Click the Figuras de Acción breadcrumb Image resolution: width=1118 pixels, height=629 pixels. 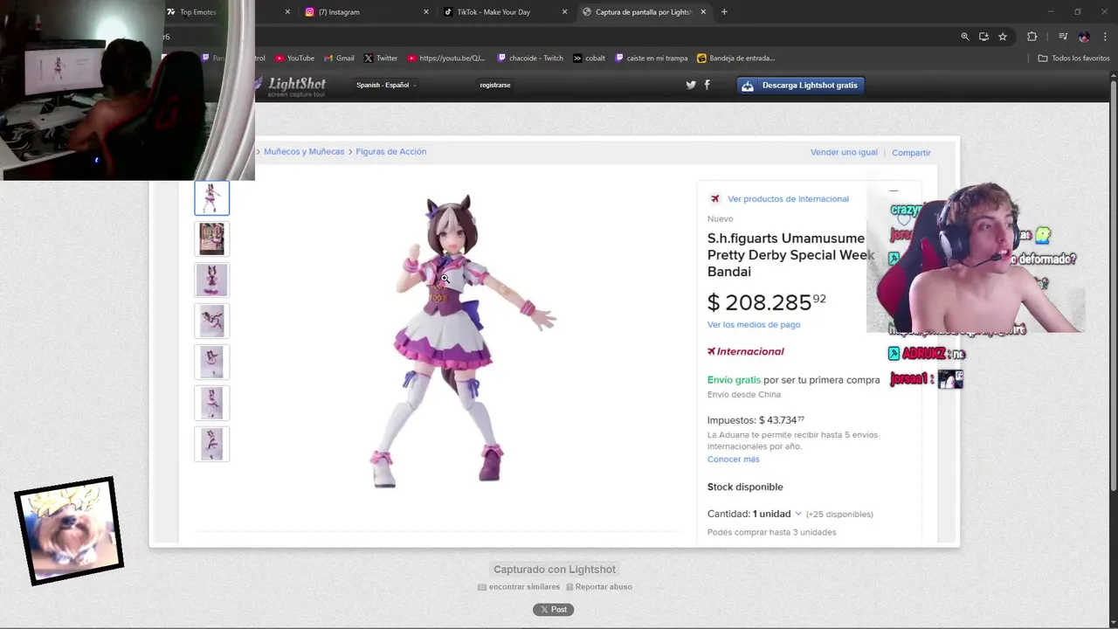390,152
